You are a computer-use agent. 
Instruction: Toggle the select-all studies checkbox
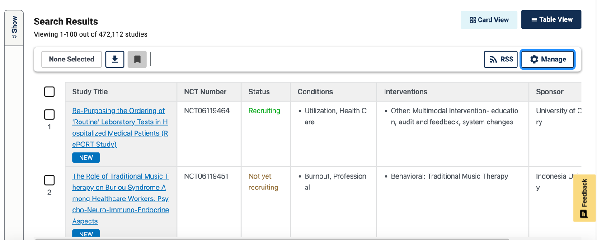[x=50, y=92]
